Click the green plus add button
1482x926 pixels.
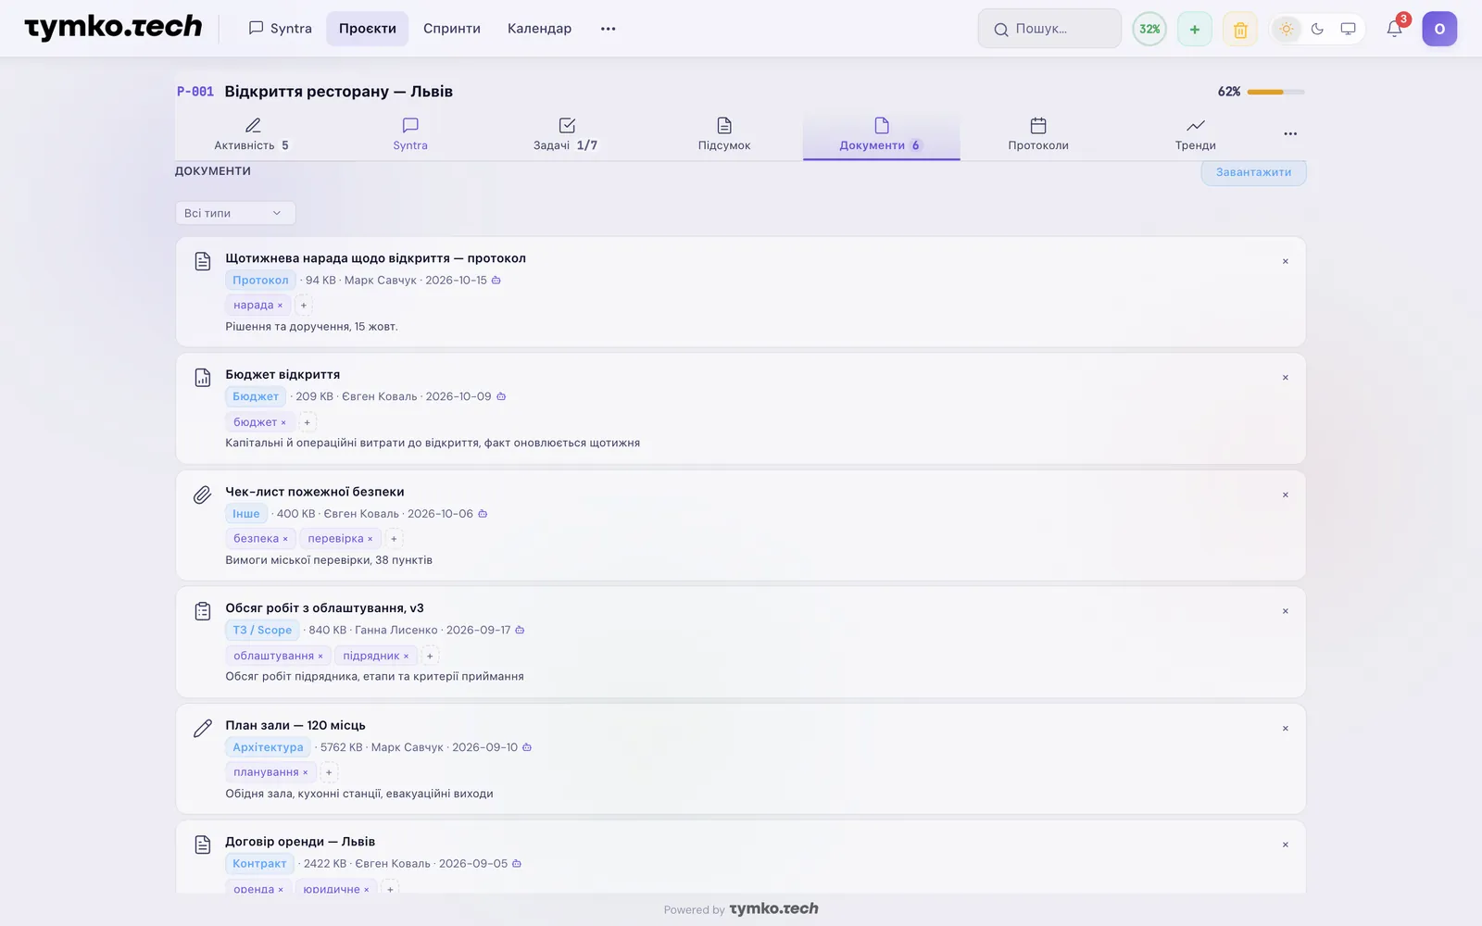click(x=1195, y=29)
